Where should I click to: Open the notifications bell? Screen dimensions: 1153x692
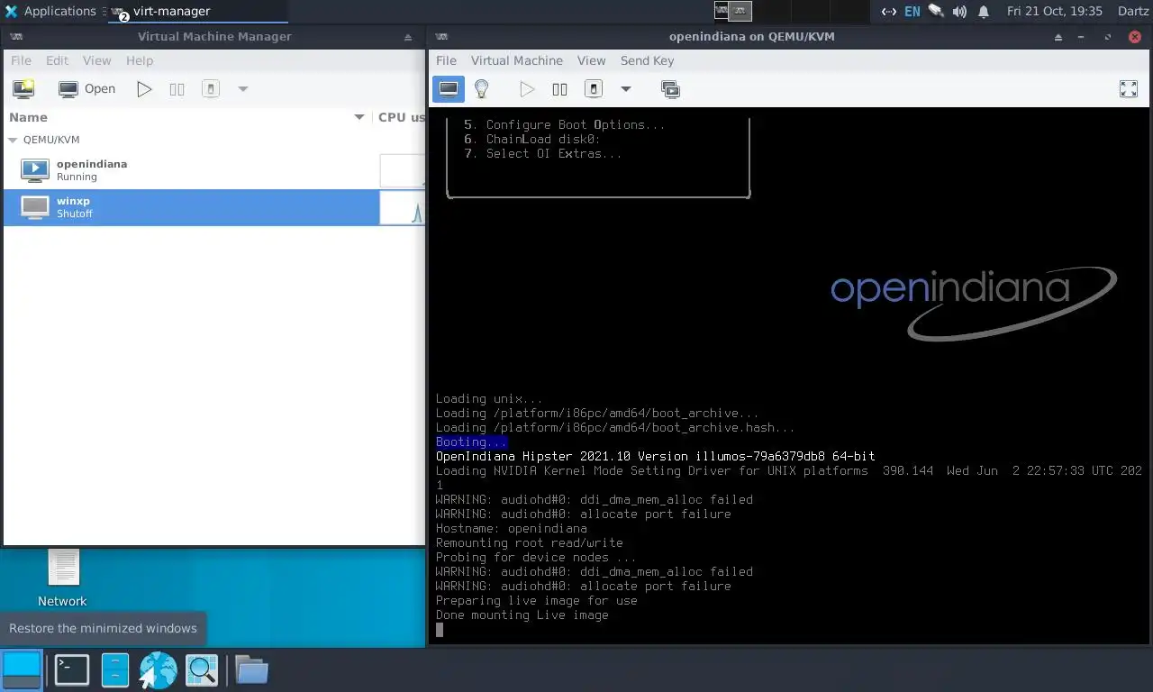(x=984, y=11)
